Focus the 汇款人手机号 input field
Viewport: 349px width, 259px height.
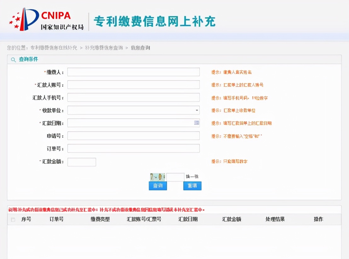coord(134,97)
